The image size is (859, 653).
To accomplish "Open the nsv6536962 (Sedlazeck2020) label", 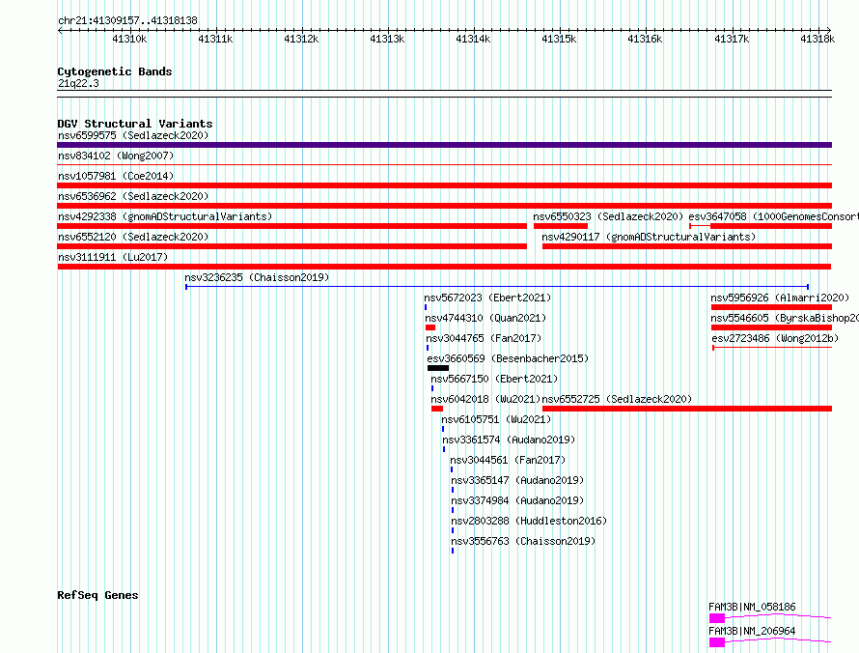I will click(133, 196).
